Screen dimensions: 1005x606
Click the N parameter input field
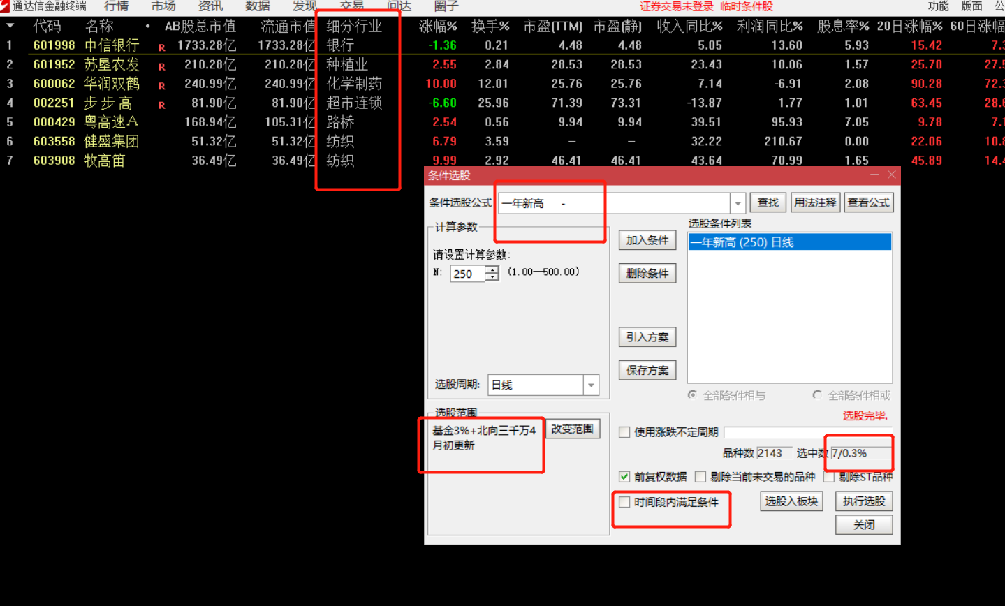468,274
